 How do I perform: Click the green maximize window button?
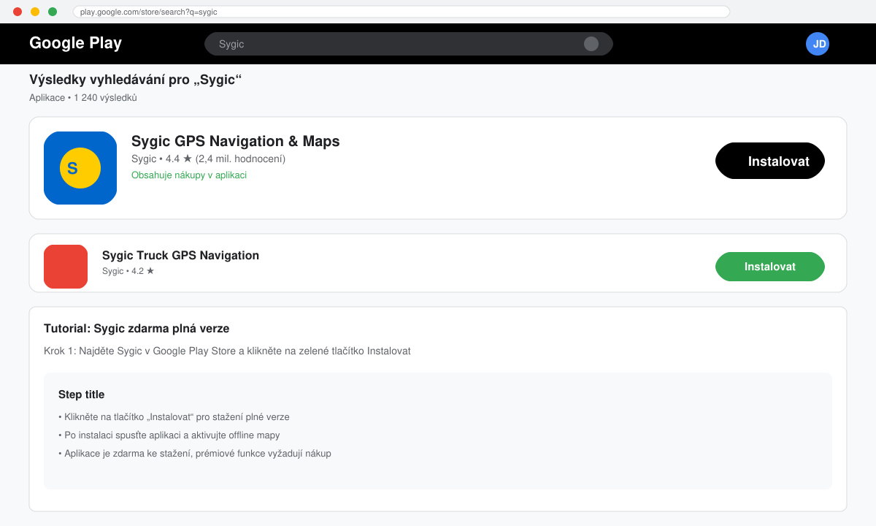pyautogui.click(x=53, y=12)
